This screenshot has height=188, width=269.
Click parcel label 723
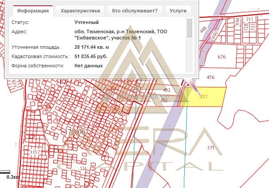253,27
